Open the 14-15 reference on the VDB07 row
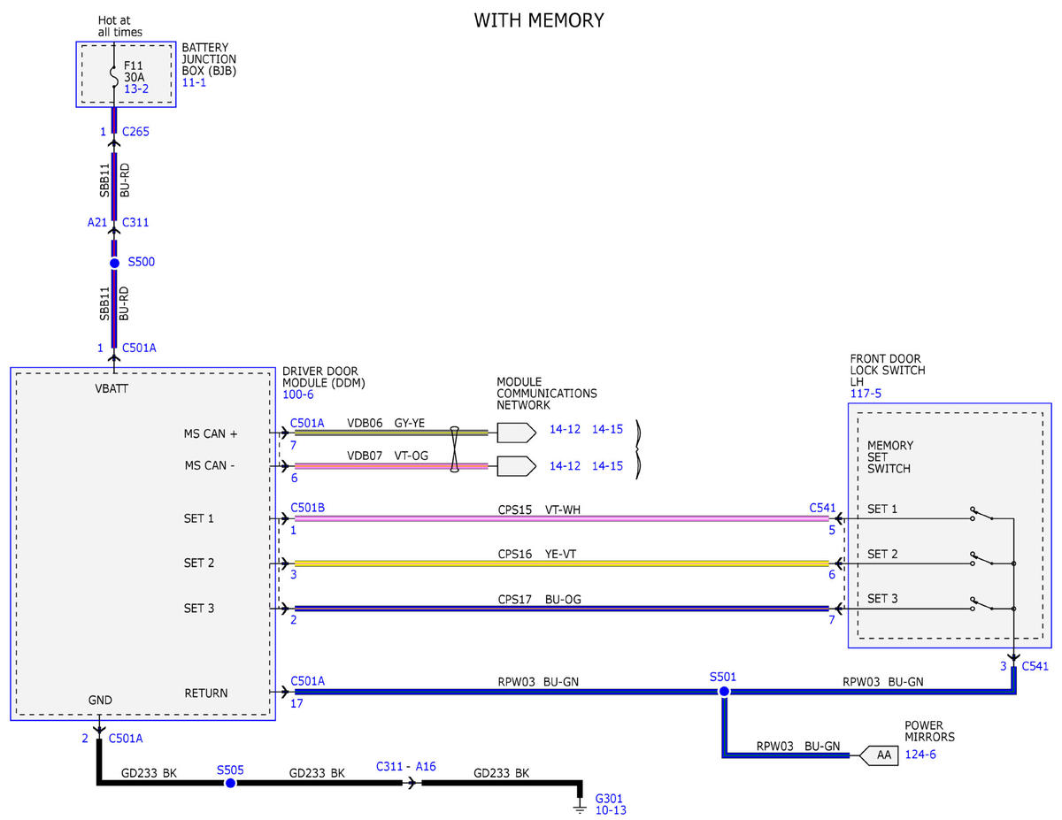Screen dimensions: 1062x820 coord(607,465)
